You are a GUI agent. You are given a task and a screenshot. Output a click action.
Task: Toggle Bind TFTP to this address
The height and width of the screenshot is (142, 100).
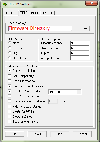(9, 91)
